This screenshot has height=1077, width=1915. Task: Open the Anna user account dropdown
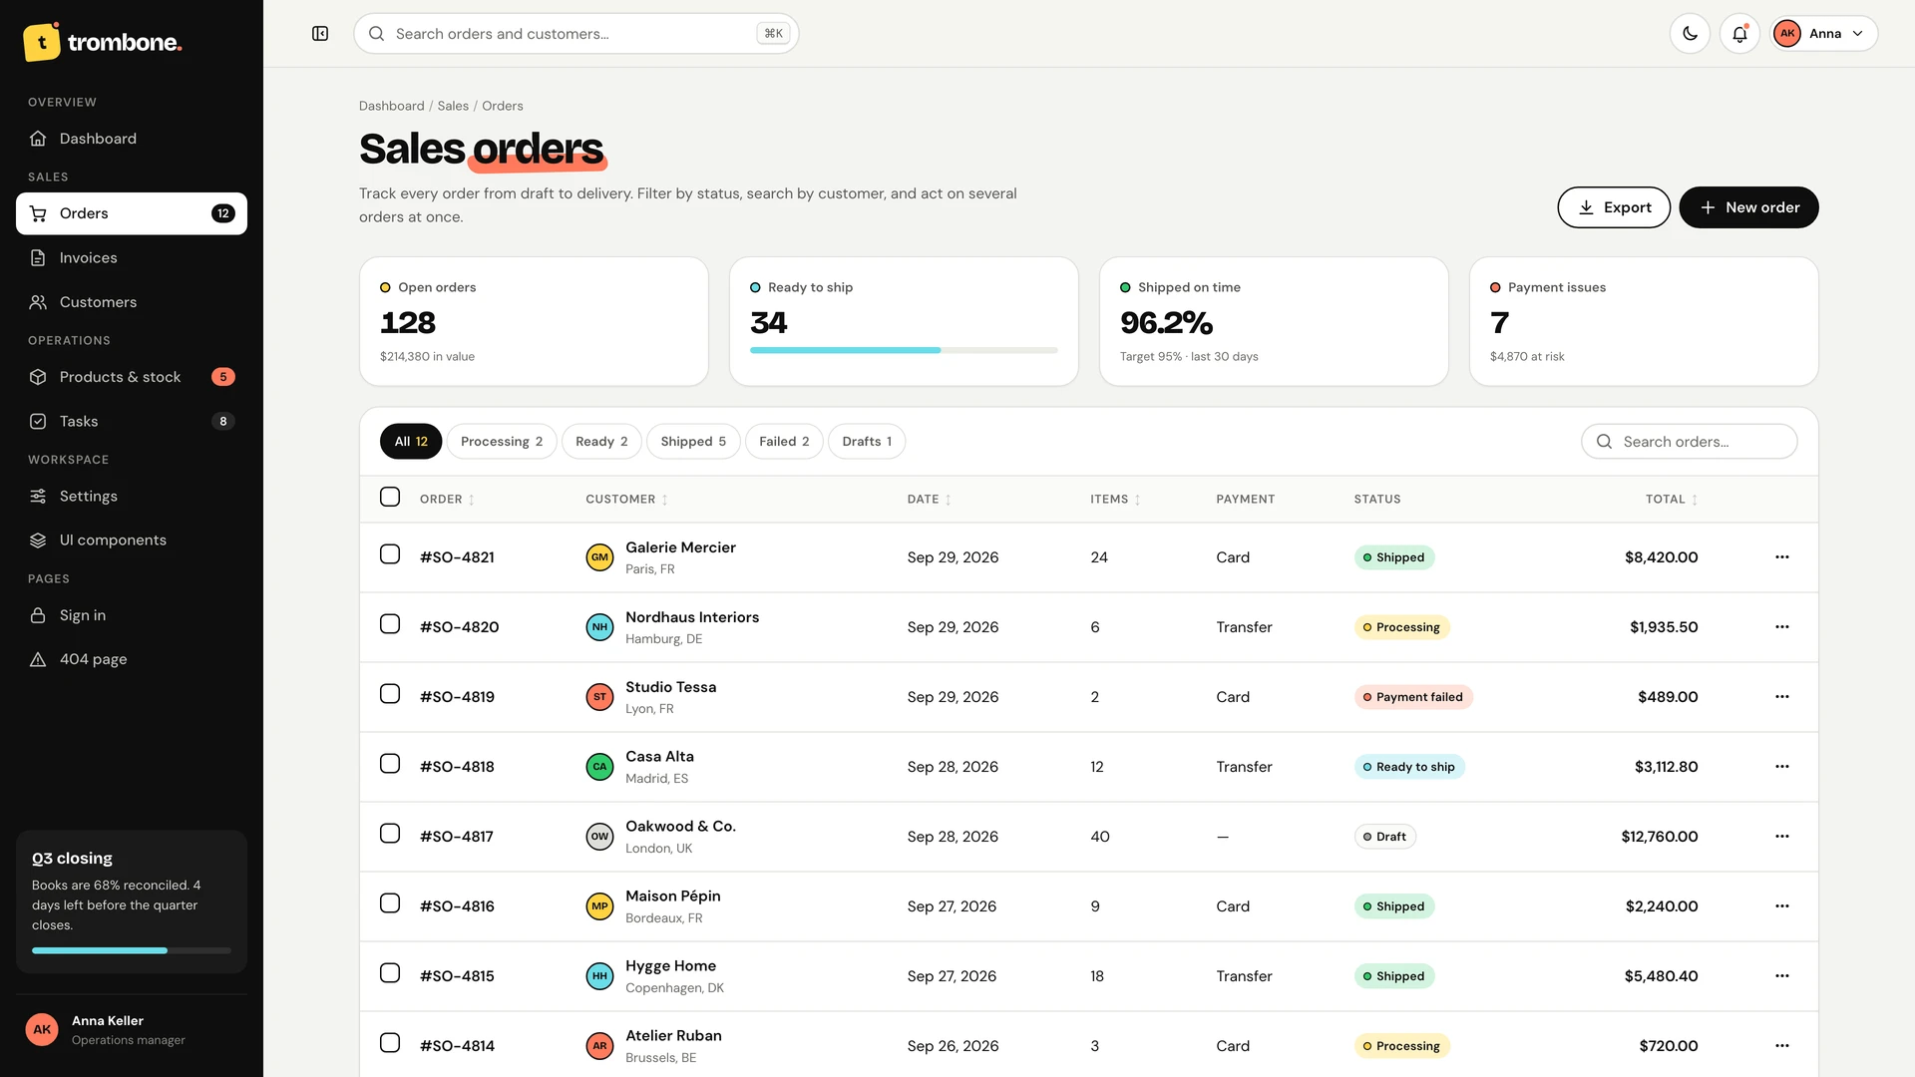[x=1823, y=34]
